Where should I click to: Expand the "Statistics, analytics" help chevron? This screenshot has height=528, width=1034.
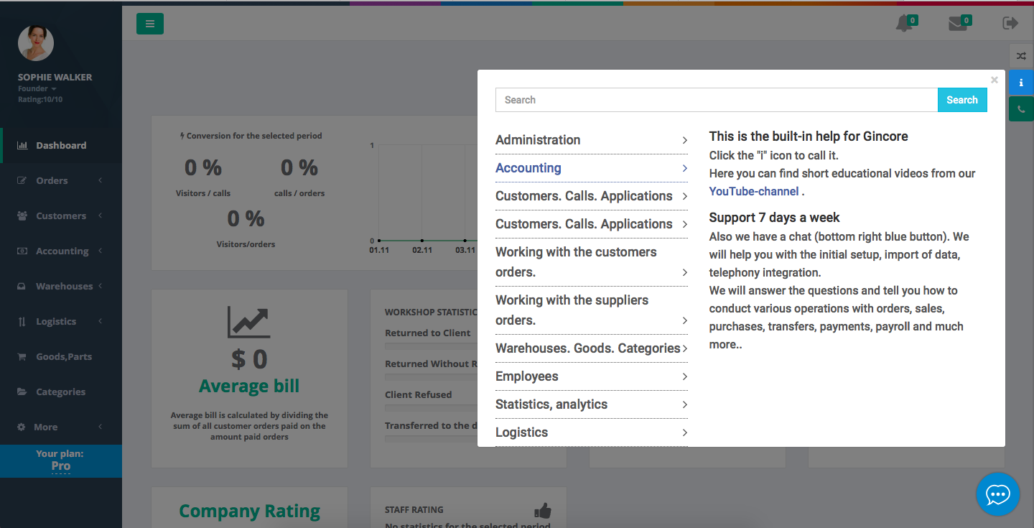[685, 405]
